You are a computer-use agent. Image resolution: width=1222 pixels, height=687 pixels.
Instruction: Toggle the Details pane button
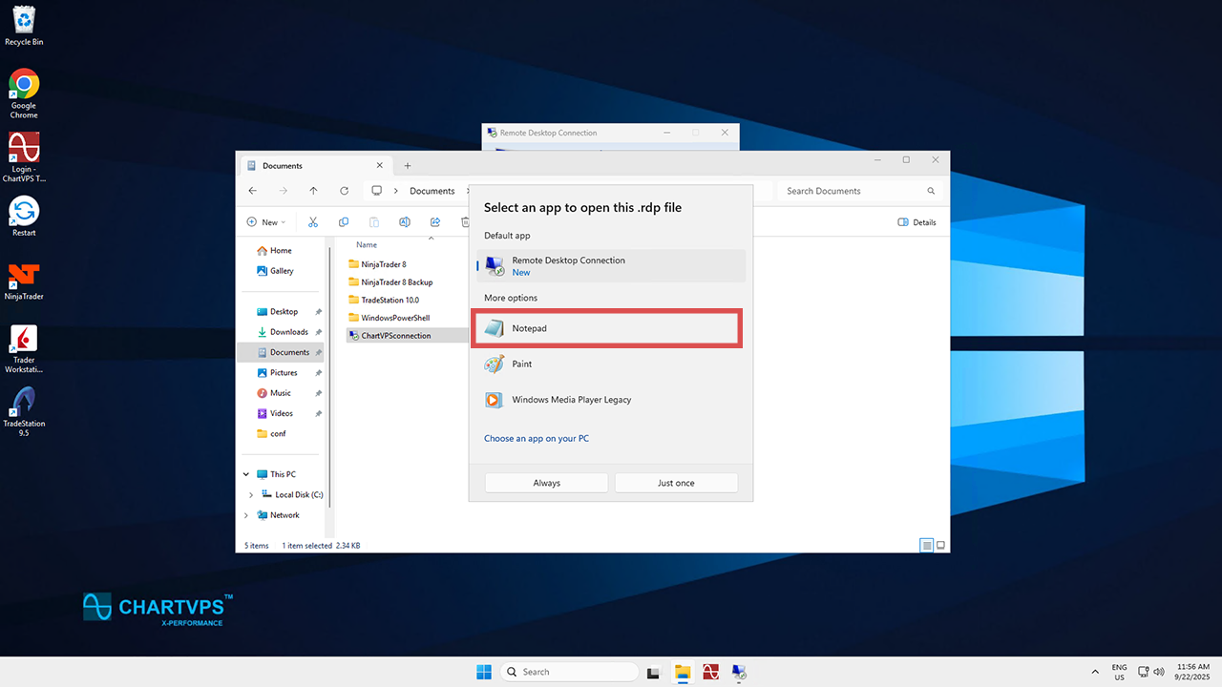click(916, 222)
